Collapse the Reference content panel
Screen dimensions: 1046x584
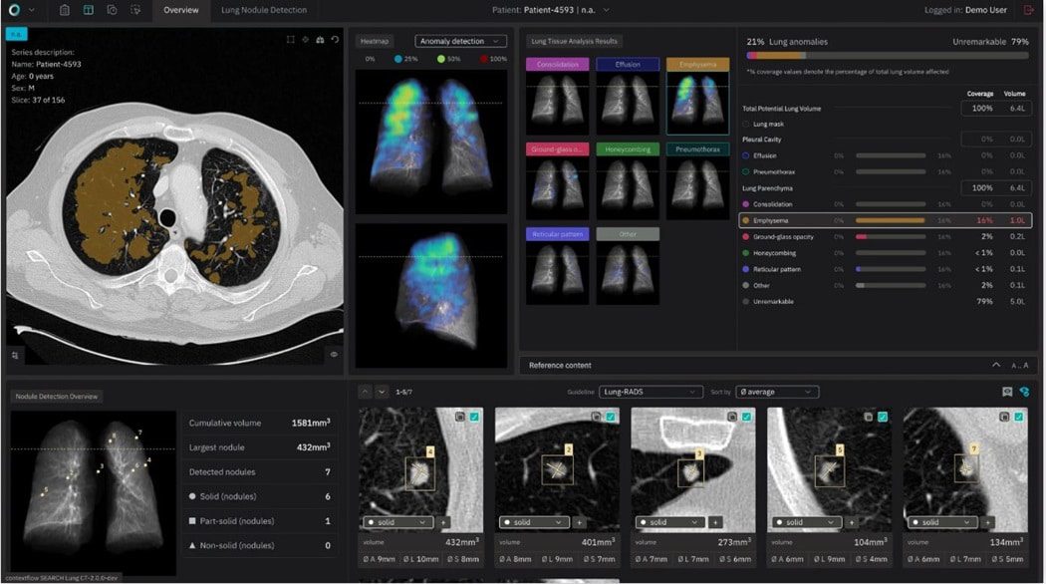click(x=996, y=365)
